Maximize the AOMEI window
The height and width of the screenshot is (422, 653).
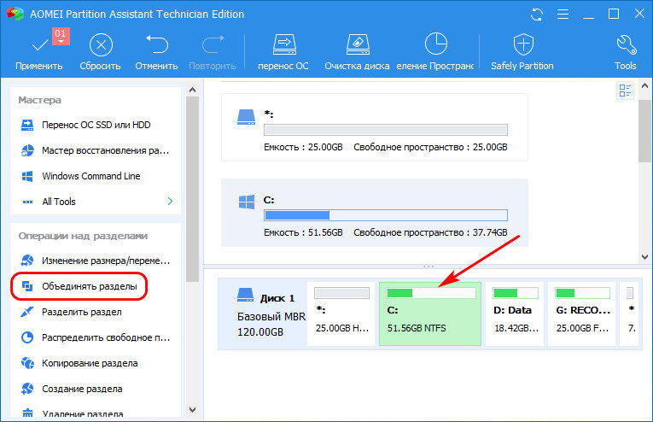[614, 15]
